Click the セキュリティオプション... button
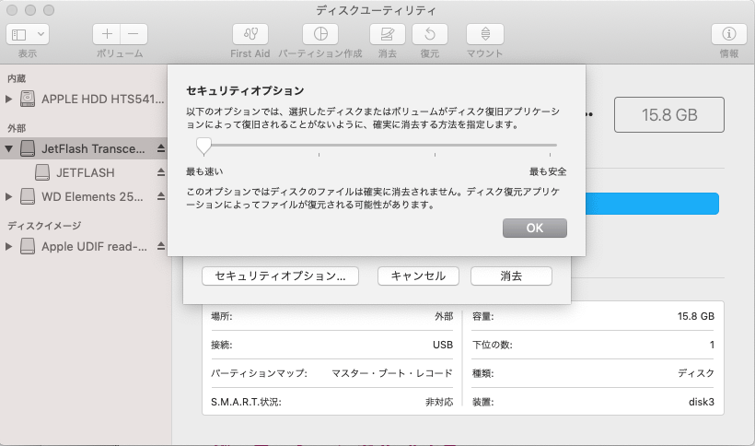The image size is (755, 446). click(x=280, y=276)
